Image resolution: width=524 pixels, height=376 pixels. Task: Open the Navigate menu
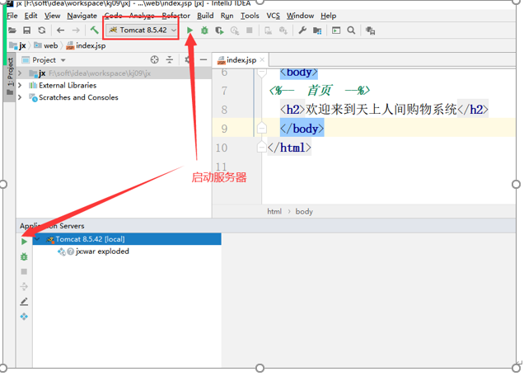(82, 16)
